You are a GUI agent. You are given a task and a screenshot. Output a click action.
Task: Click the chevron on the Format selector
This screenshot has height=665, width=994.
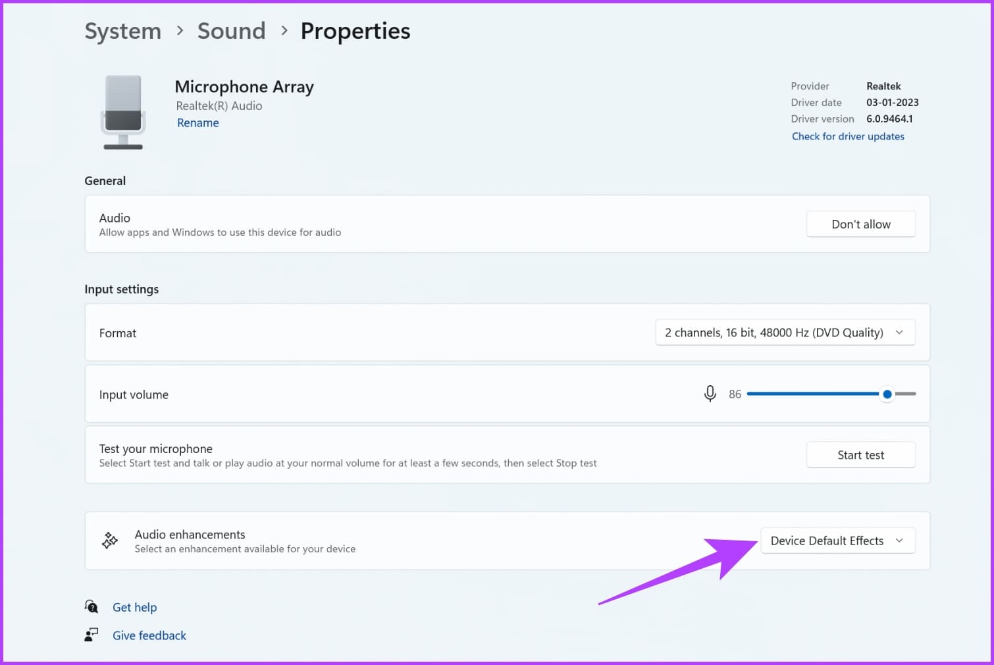coord(899,332)
